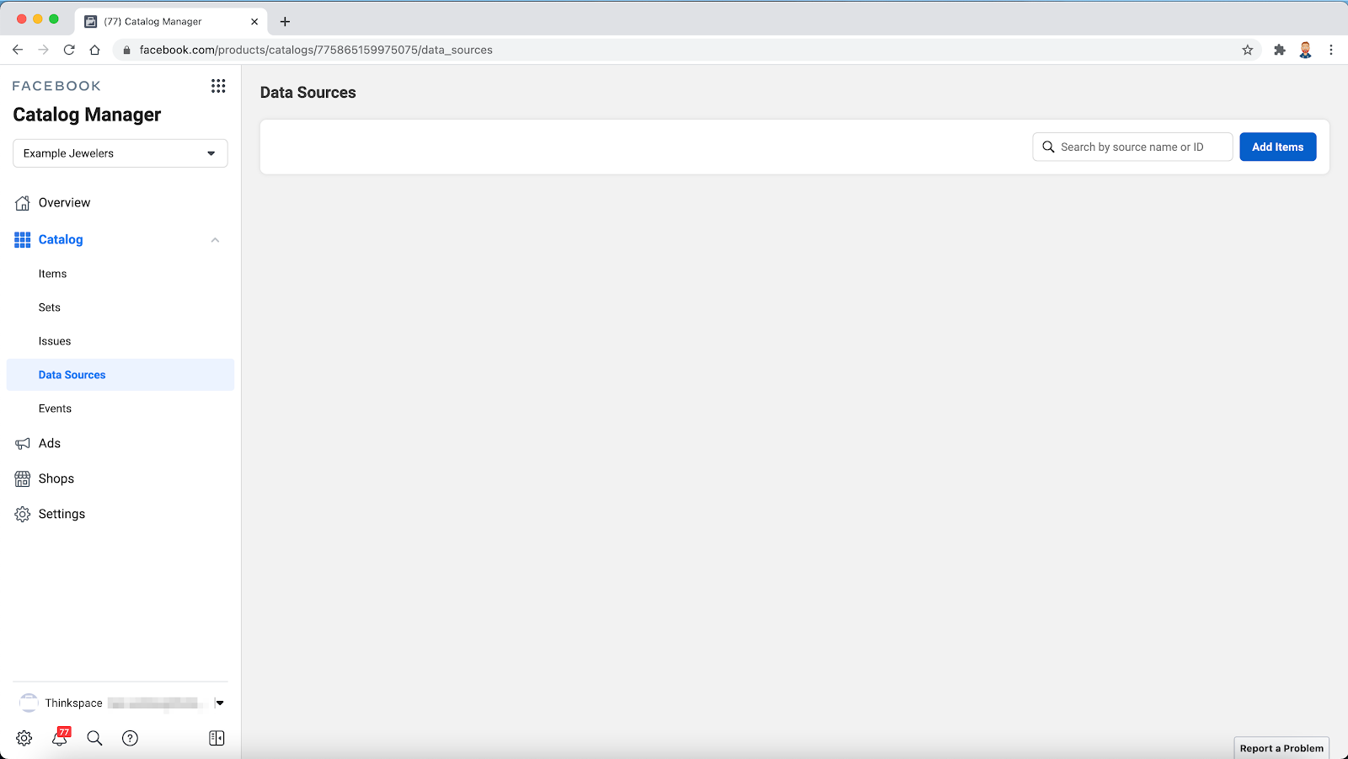Collapse the sidebar navigation panel
The image size is (1348, 759).
(x=217, y=738)
